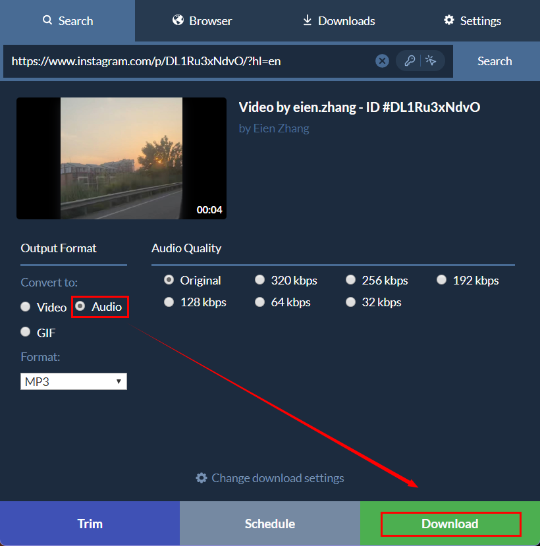The width and height of the screenshot is (540, 546).
Task: Click the click-cursor icon beside key icon
Action: 431,61
